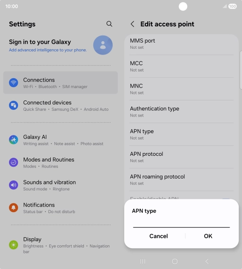242x269 pixels.
Task: Go back from Edit access point
Action: tap(133, 24)
